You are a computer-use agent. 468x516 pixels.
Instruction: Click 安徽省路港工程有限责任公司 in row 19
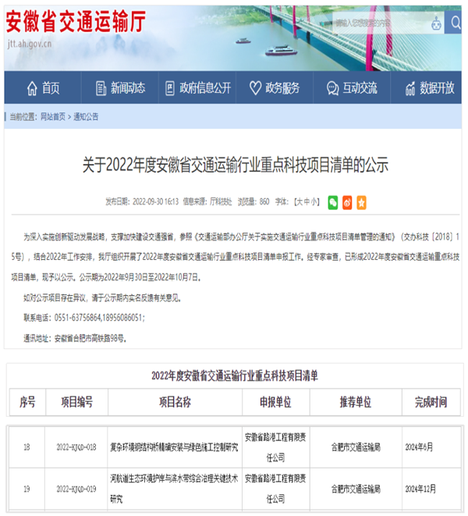click(x=275, y=489)
